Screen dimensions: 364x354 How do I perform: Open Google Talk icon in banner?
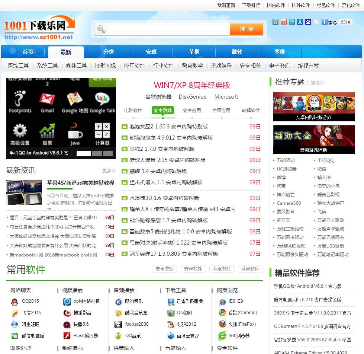coord(102,99)
